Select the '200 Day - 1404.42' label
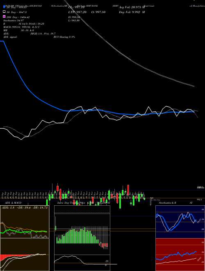 tap(18, 17)
